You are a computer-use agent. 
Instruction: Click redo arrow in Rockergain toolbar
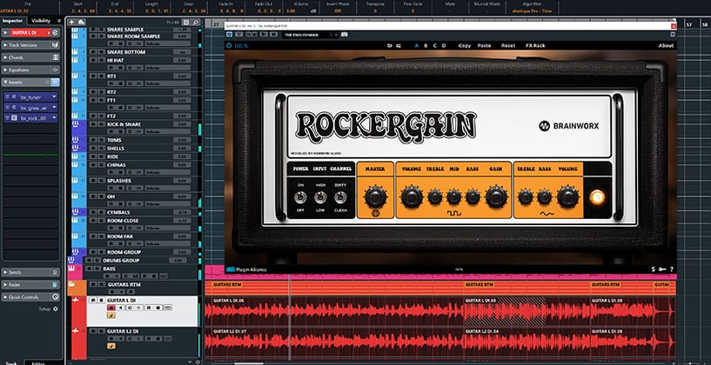coord(398,45)
